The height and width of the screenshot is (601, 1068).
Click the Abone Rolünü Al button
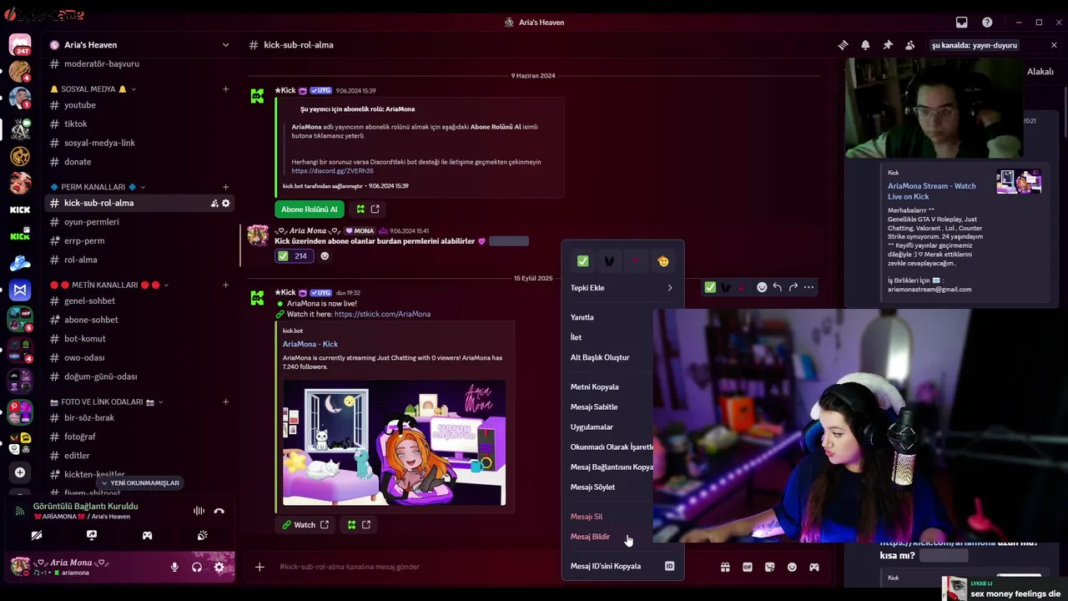(x=310, y=210)
